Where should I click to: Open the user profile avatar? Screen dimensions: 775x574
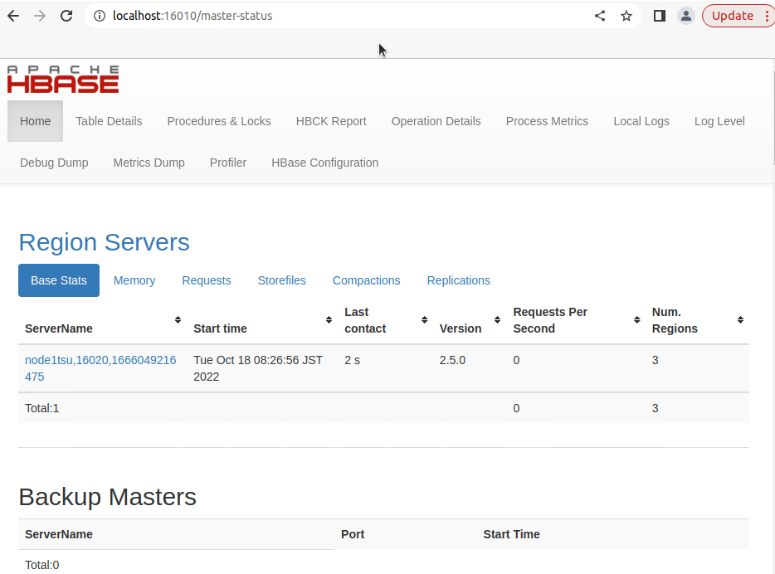click(x=685, y=16)
